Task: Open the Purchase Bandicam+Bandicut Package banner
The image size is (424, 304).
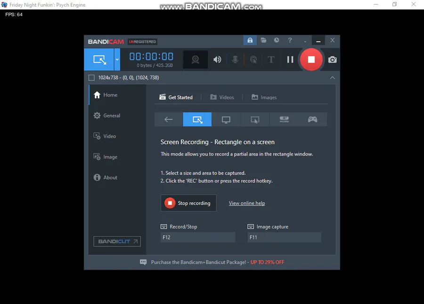Action: coord(212,262)
